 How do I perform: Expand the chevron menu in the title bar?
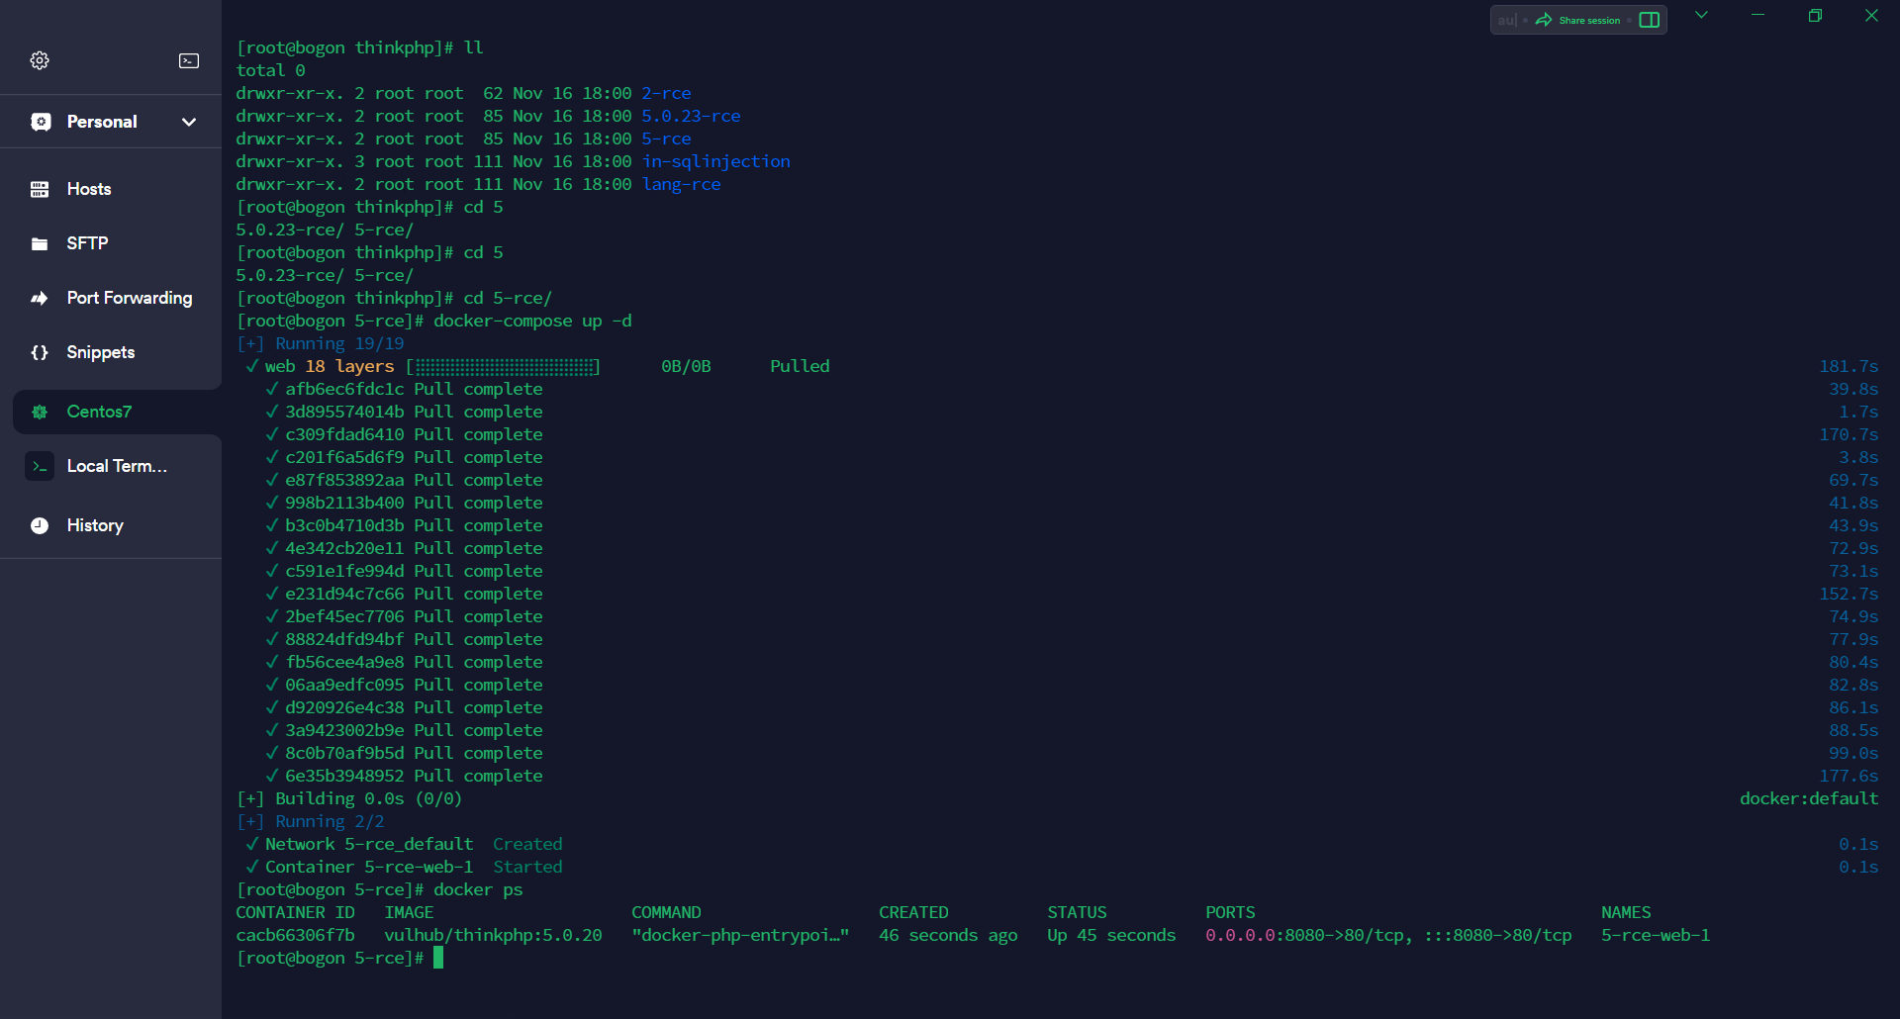click(x=1701, y=15)
